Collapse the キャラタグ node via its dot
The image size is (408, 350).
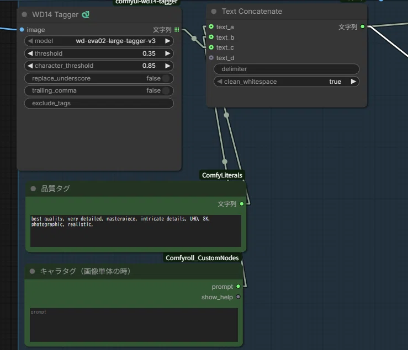point(32,272)
